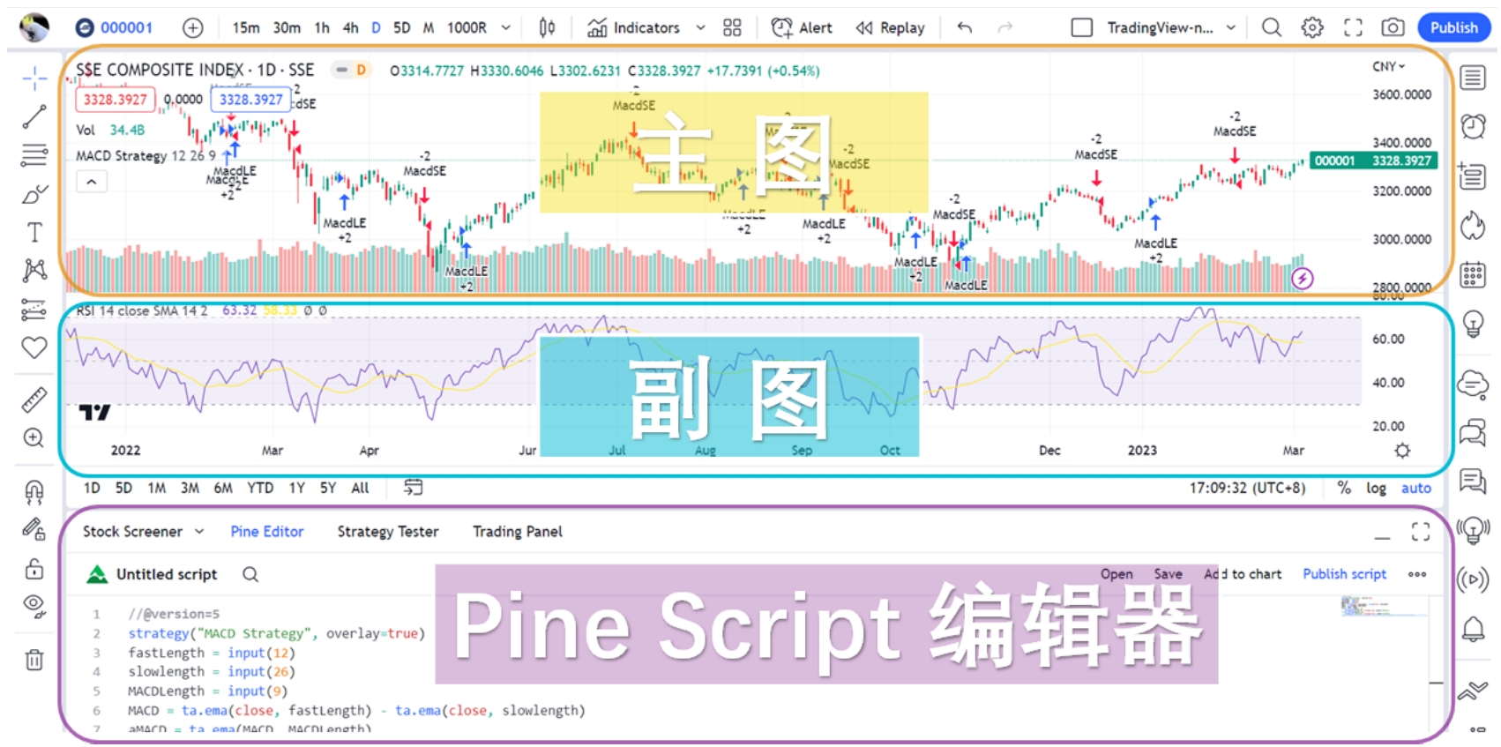Select the 15m timeframe

(246, 27)
